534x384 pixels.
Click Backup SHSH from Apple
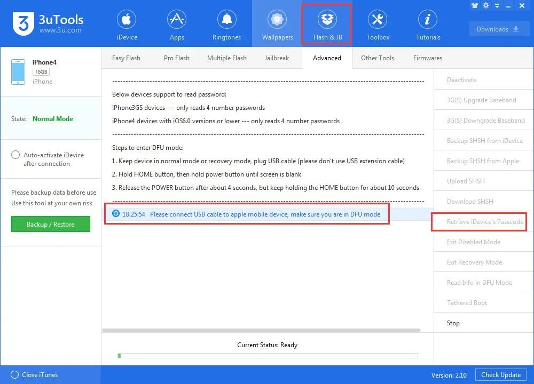[483, 161]
